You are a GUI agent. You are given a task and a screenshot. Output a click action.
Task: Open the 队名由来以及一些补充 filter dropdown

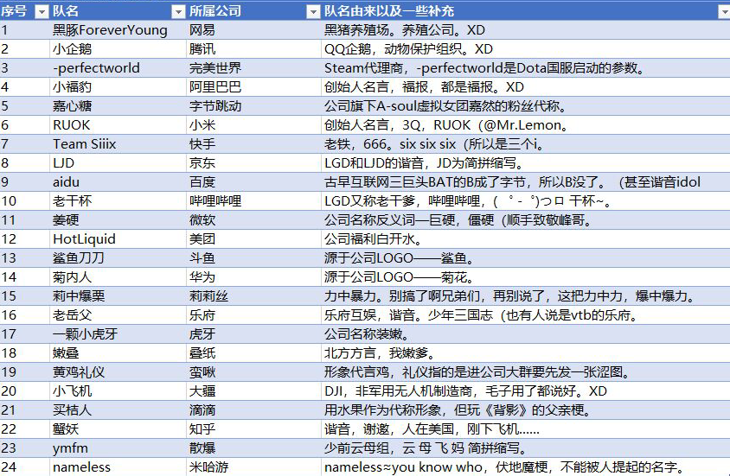pyautogui.click(x=725, y=11)
